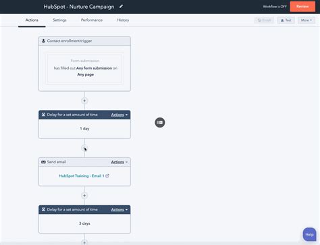Open Actions dropdown on 1 day delay

119,115
